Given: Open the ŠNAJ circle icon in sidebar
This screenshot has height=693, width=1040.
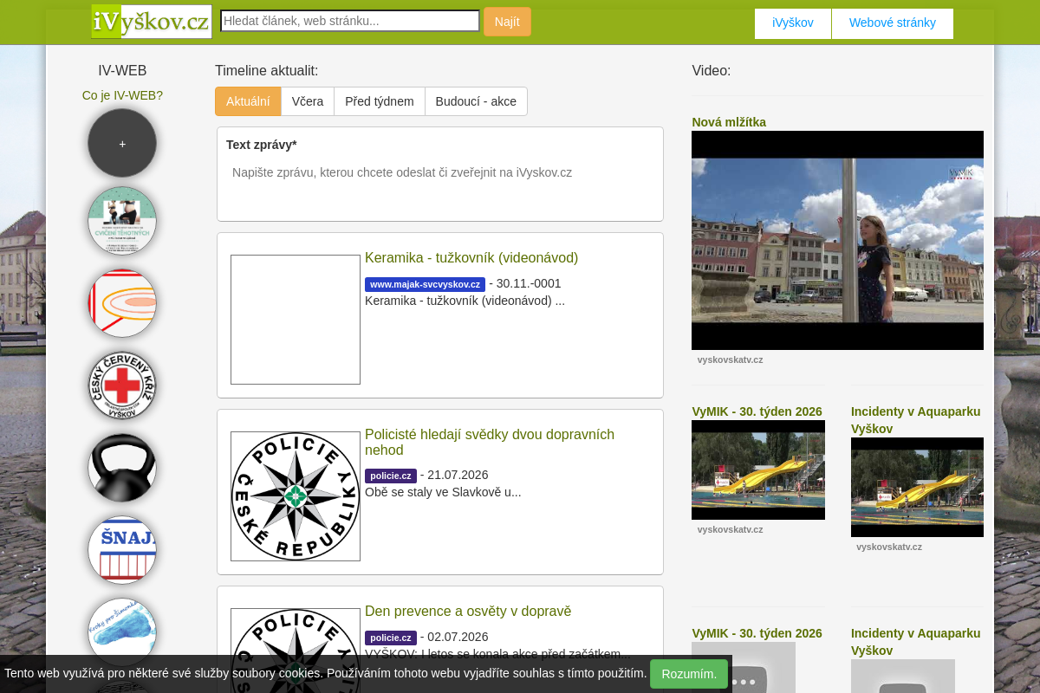Looking at the screenshot, I should 122,550.
